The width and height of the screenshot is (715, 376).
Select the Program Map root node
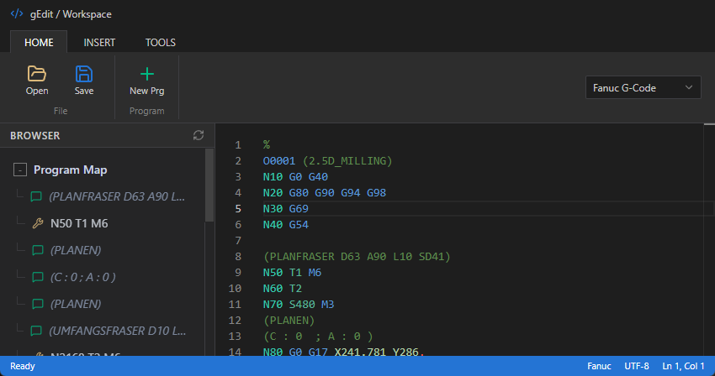click(x=70, y=170)
